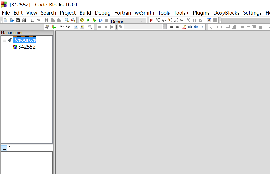Click the incremental search text field
This screenshot has height=174, width=270.
pos(143,27)
